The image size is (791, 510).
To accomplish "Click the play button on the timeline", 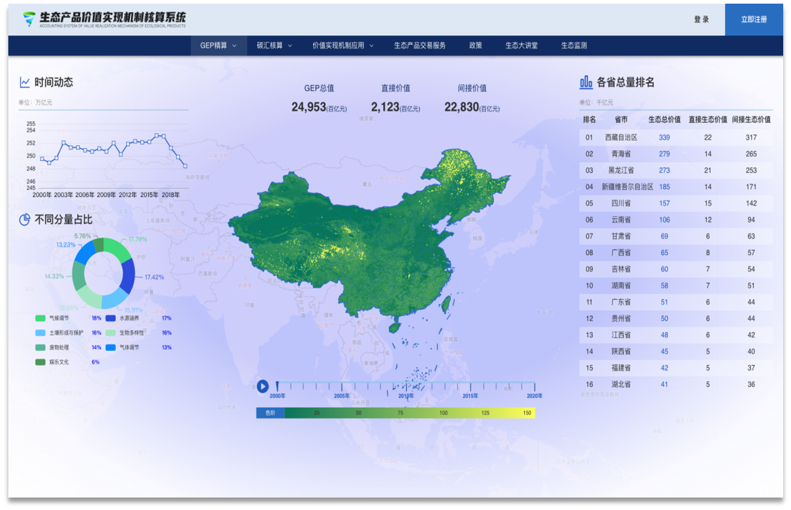I will point(263,386).
